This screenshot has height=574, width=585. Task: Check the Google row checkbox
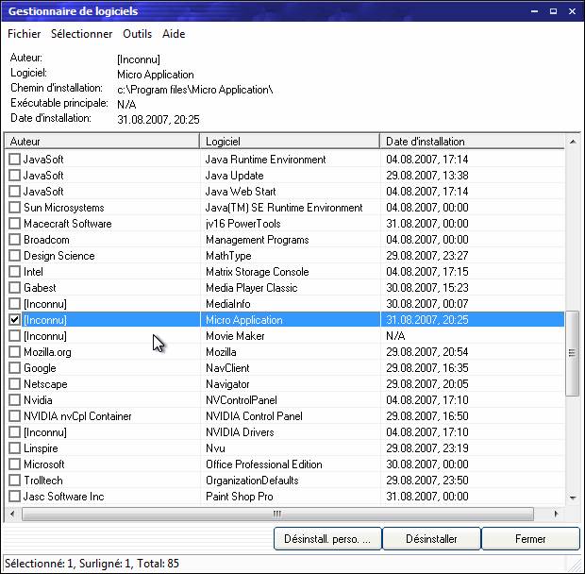point(14,368)
